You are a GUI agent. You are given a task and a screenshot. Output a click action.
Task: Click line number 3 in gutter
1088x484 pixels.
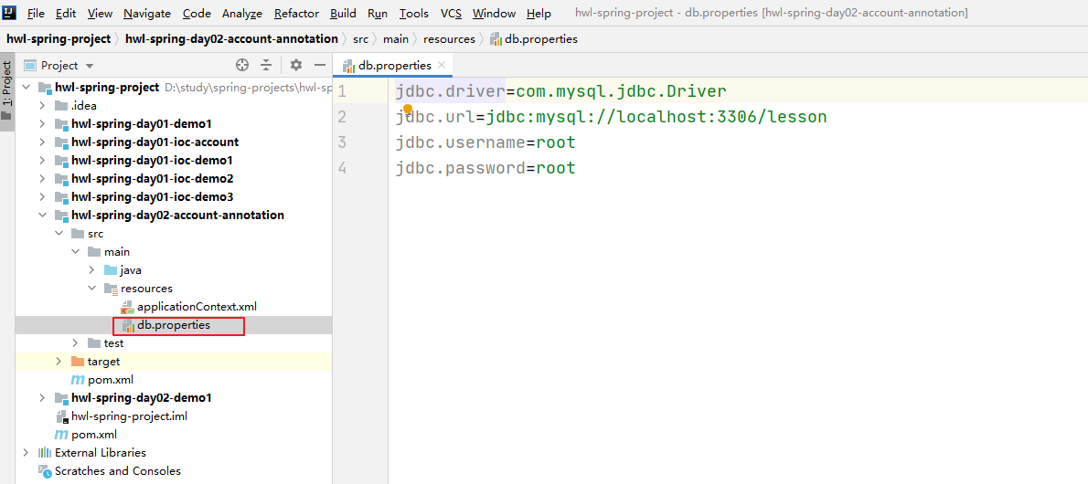[x=342, y=142]
